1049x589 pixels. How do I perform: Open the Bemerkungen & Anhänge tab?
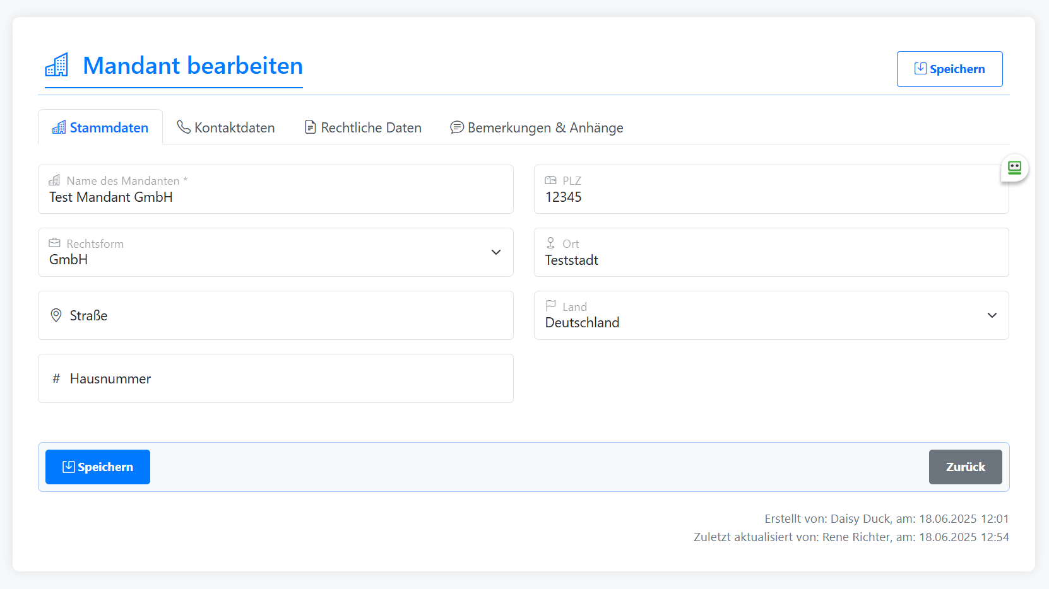(536, 127)
